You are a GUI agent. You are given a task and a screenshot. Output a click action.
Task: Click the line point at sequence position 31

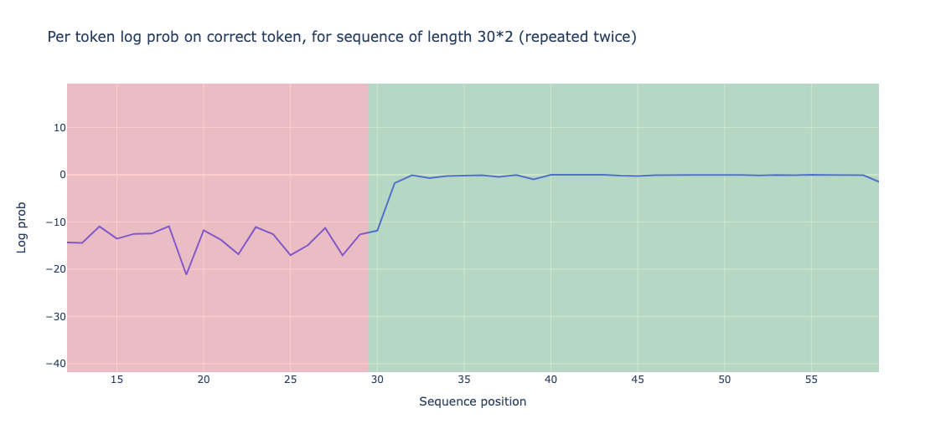pyautogui.click(x=395, y=183)
